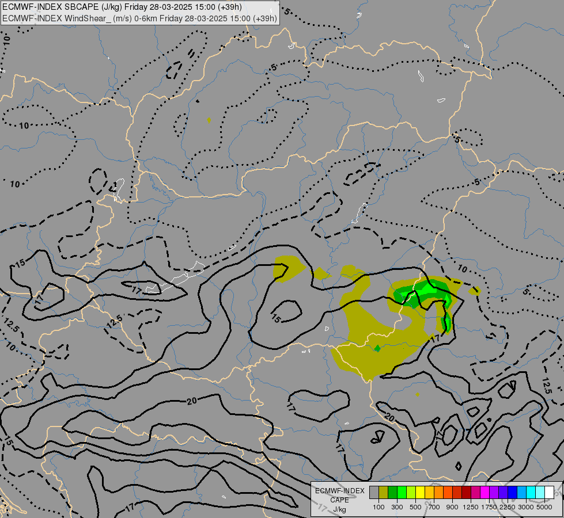Click the J/kg unit label in the legend
This screenshot has height=518, width=564.
[x=339, y=509]
